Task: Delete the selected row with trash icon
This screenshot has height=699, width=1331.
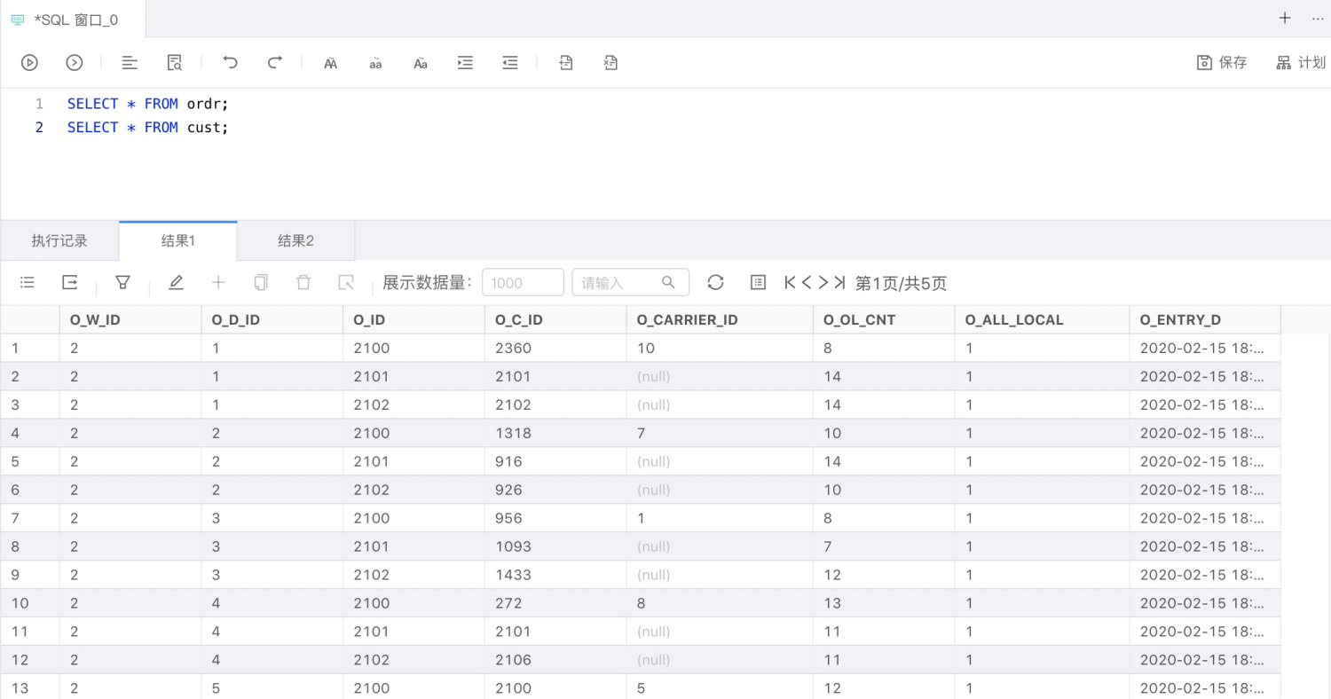Action: [x=303, y=282]
